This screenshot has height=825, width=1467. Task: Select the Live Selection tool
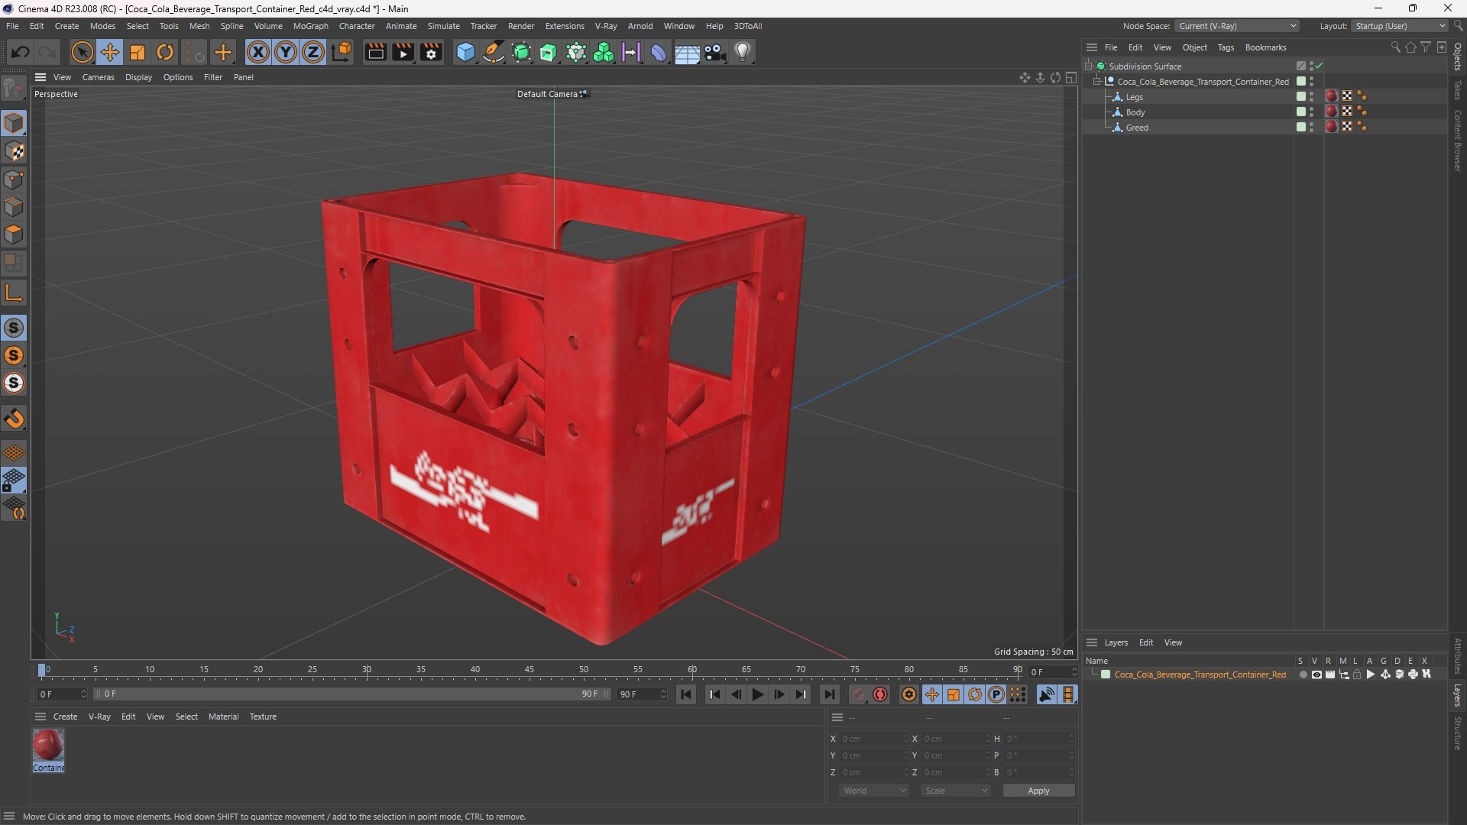[82, 52]
